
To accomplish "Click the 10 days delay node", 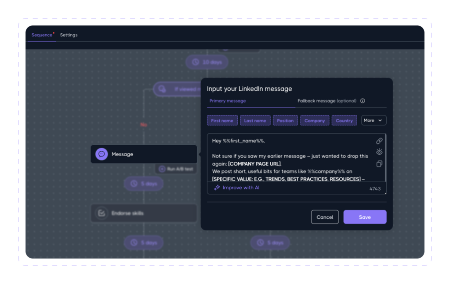I will [207, 62].
